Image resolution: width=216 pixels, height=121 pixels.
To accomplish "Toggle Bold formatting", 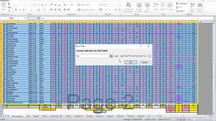I will point(16,10).
